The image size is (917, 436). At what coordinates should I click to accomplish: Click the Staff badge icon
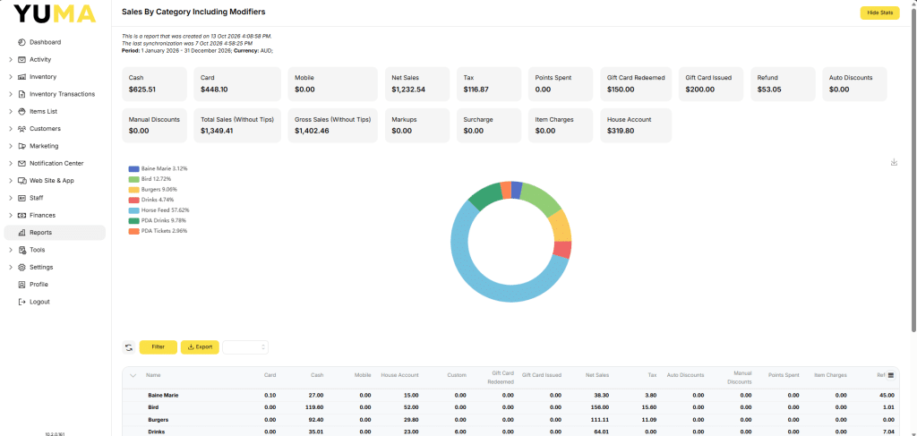[21, 198]
